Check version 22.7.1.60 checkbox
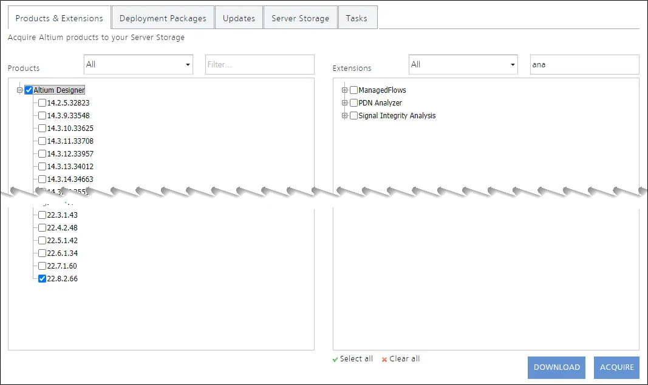The image size is (648, 385). point(42,266)
